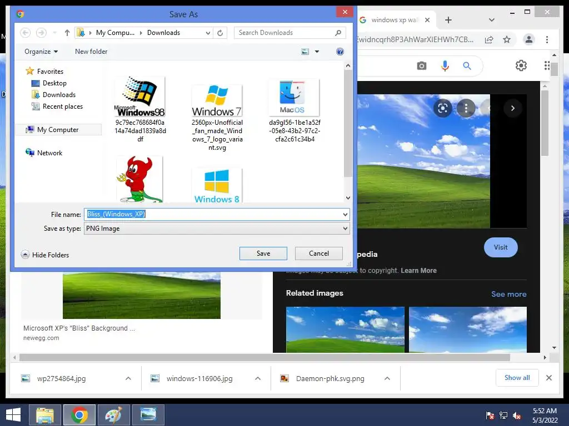Close the windows xp wallpaper tab
569x426 pixels.
(427, 20)
